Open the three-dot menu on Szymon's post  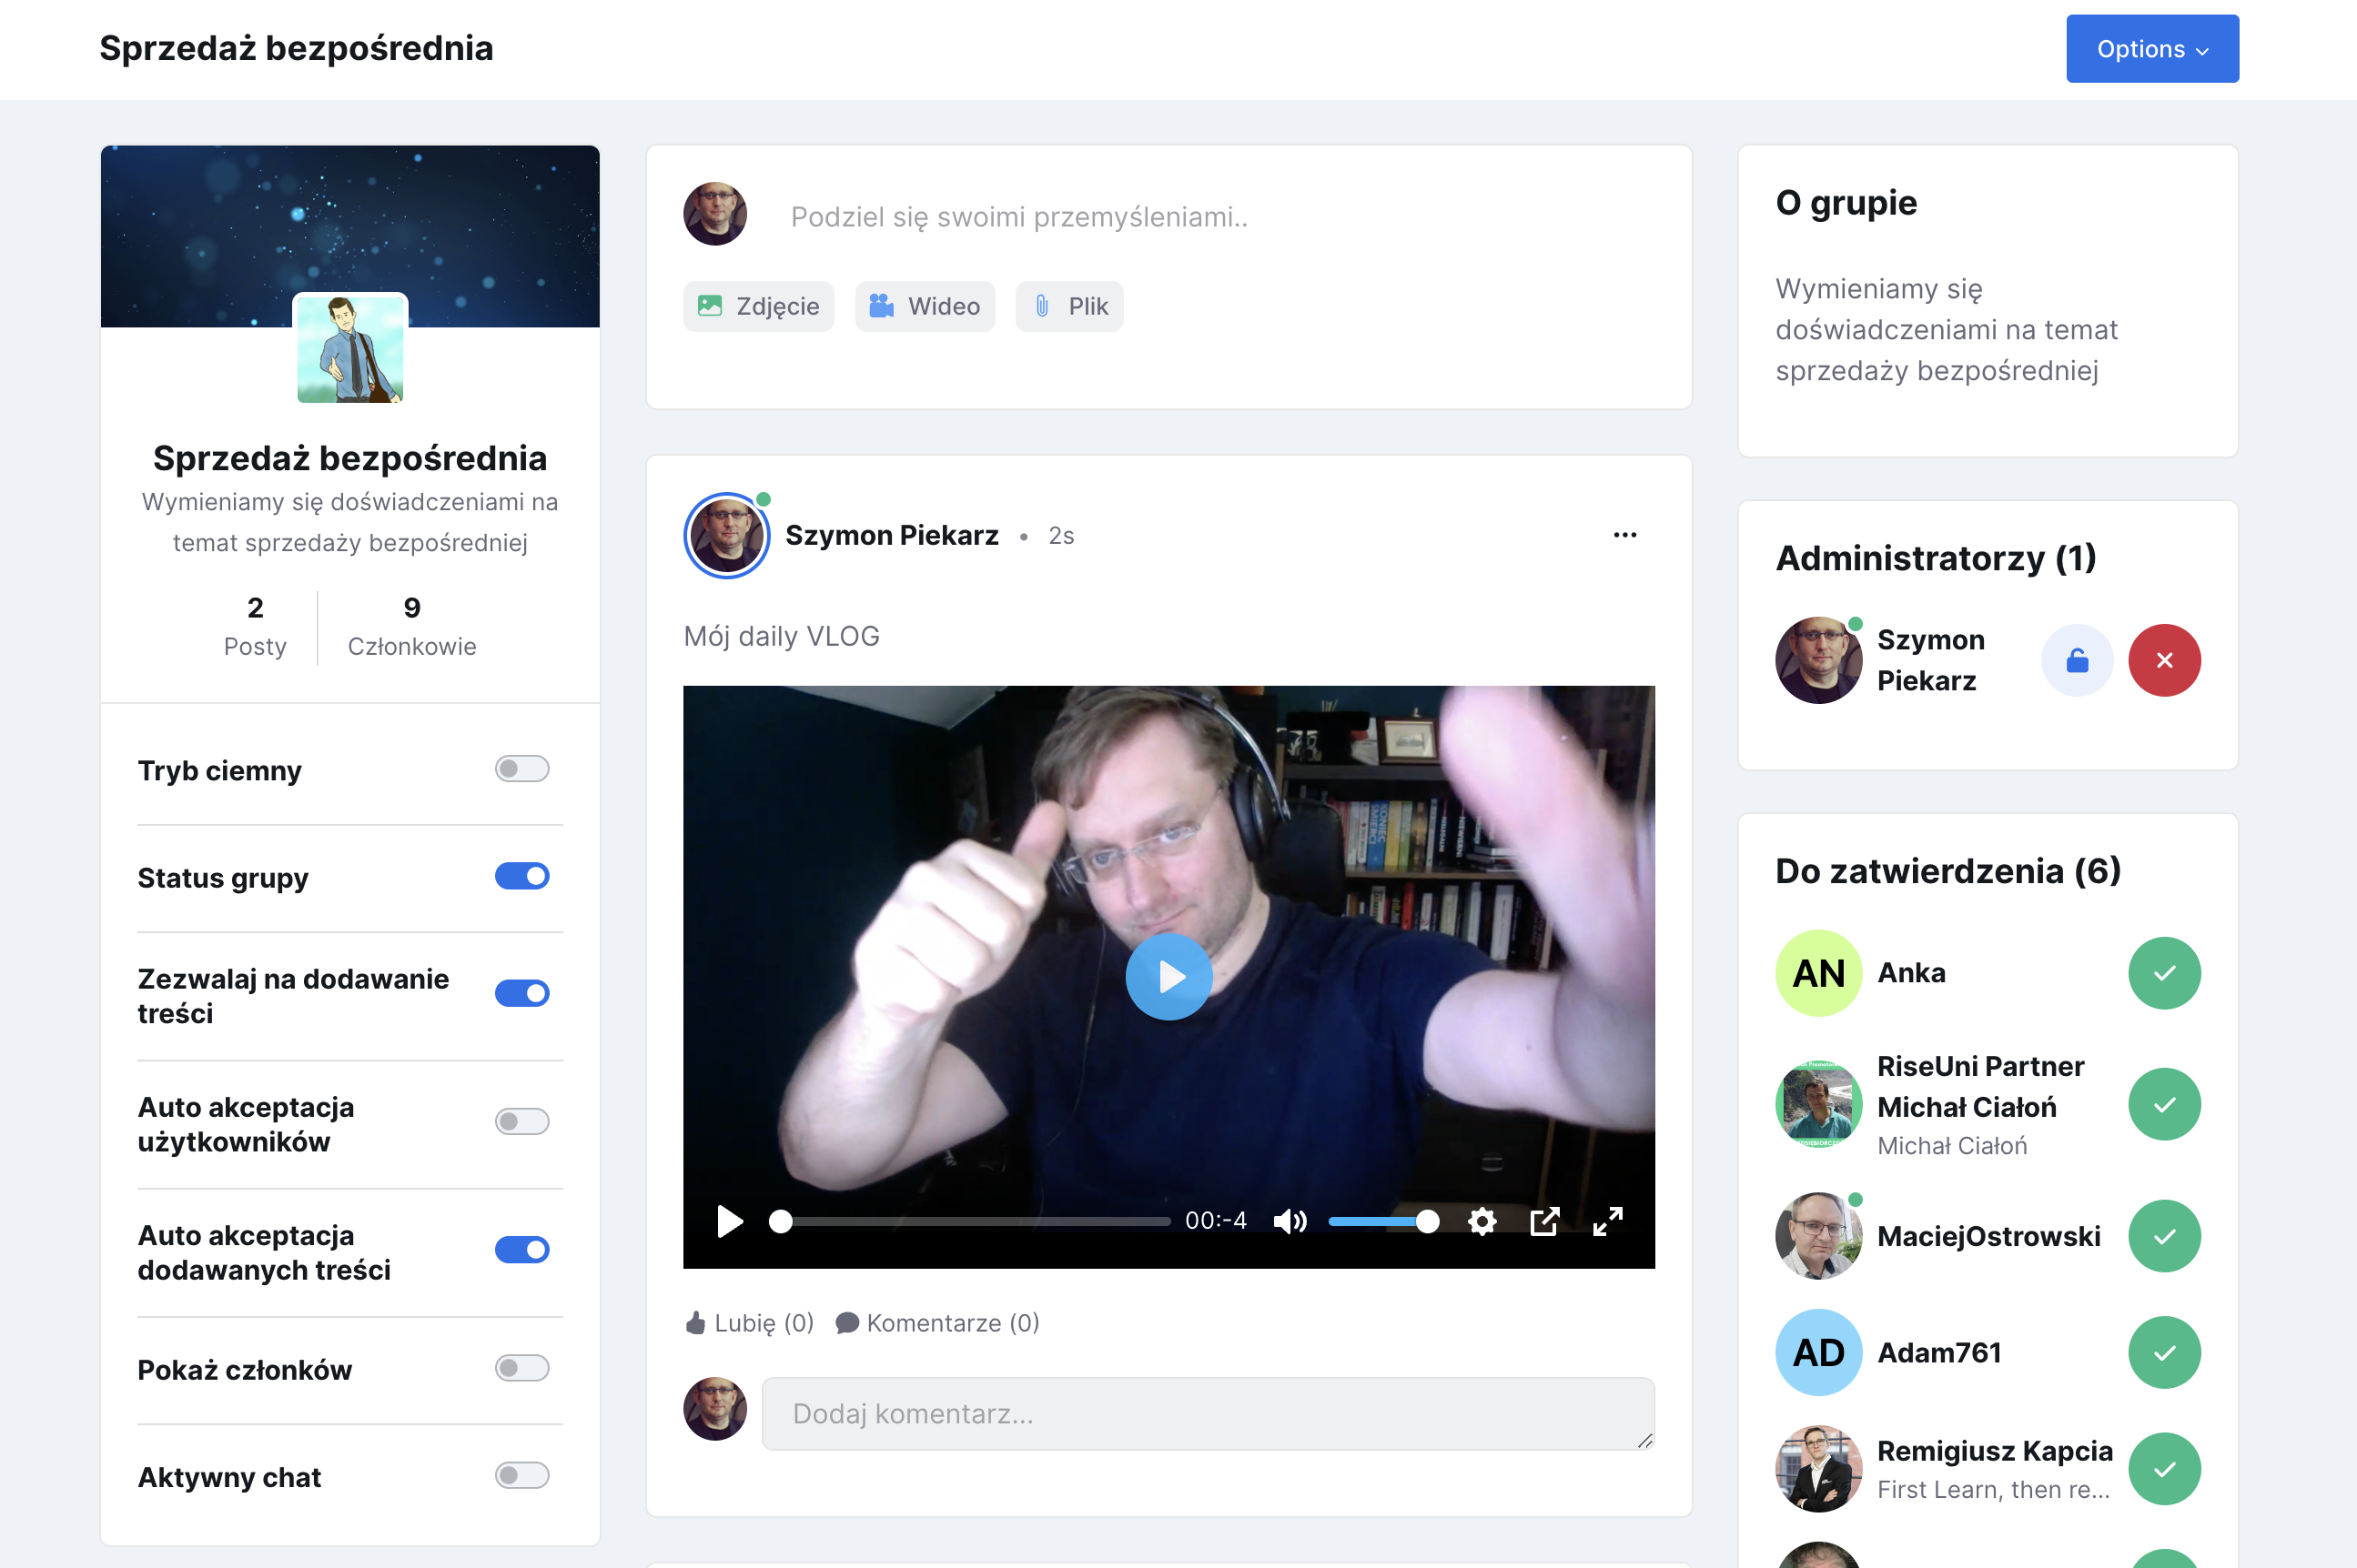1624,535
